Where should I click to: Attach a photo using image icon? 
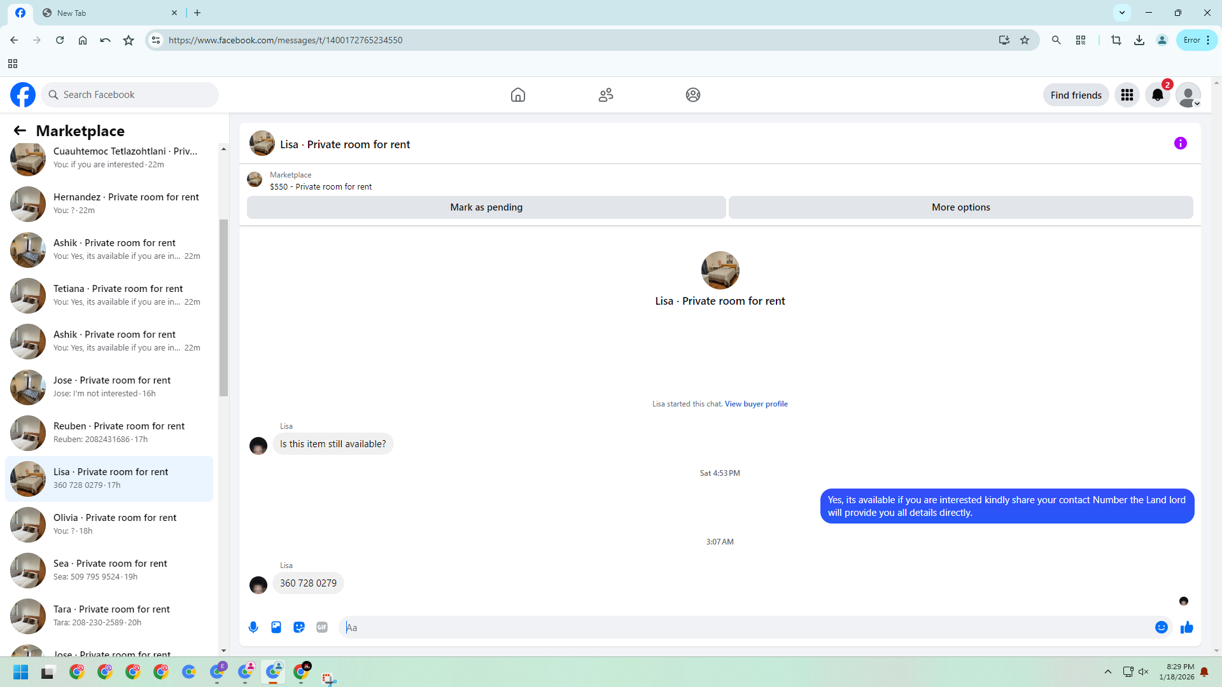tap(276, 627)
